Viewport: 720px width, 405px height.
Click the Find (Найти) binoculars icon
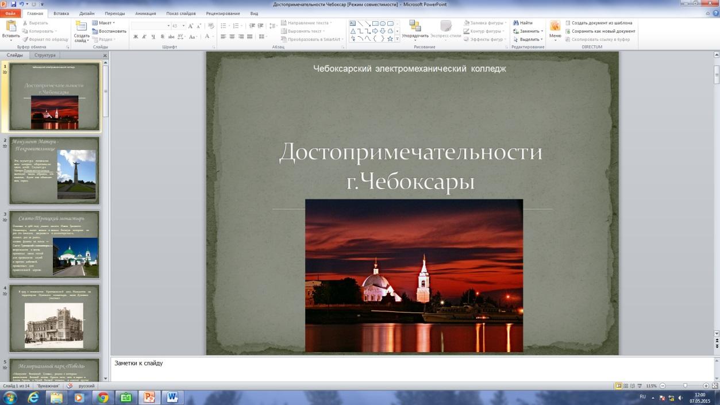point(515,23)
